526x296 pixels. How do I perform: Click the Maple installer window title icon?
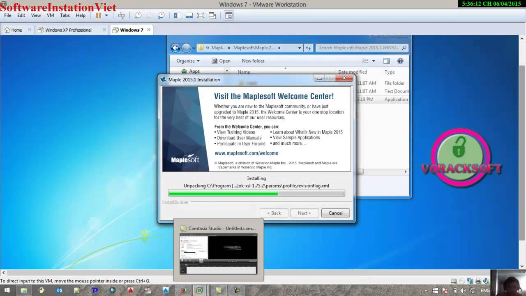[164, 79]
